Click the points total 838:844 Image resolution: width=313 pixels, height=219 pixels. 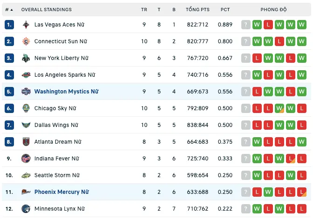point(197,125)
